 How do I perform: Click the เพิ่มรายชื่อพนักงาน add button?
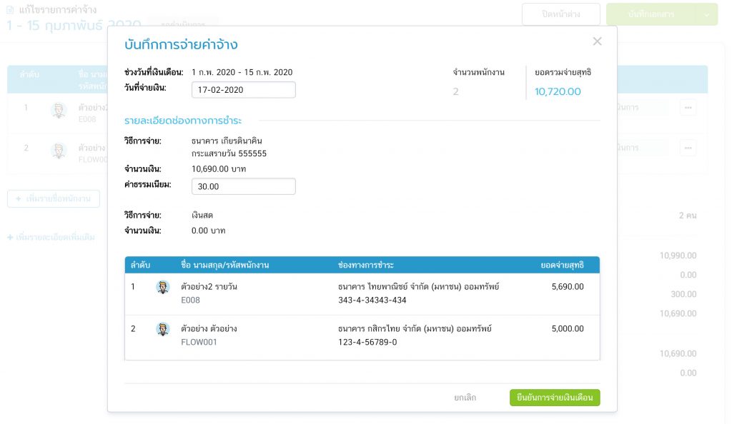point(54,198)
